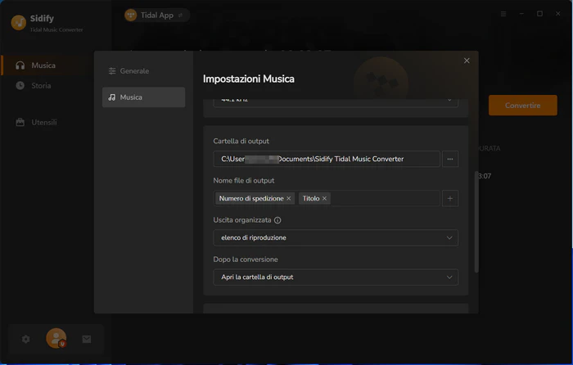Open the settings gear icon
This screenshot has width=573, height=365.
click(x=25, y=339)
